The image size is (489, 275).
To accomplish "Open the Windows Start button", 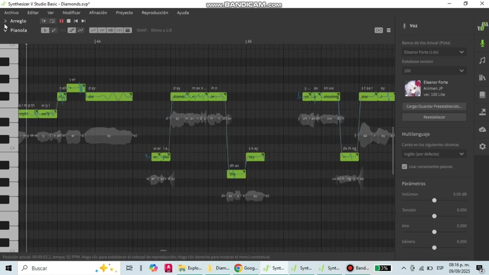I will point(8,268).
